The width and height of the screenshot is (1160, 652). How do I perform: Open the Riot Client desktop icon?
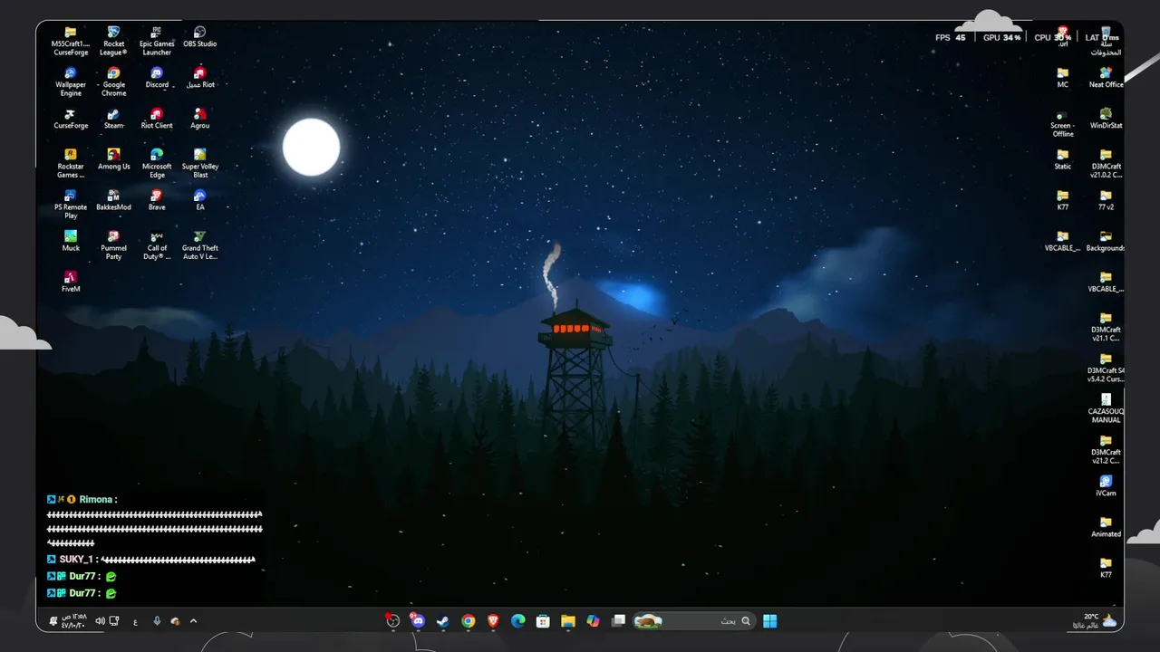(157, 119)
